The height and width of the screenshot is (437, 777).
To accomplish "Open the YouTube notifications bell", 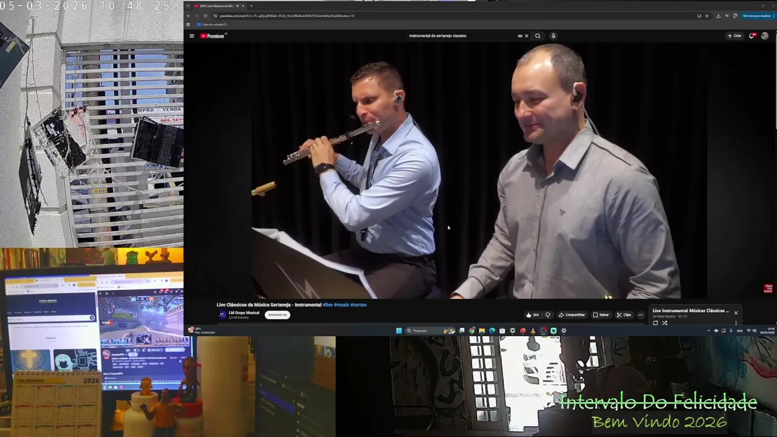I will 752,36.
